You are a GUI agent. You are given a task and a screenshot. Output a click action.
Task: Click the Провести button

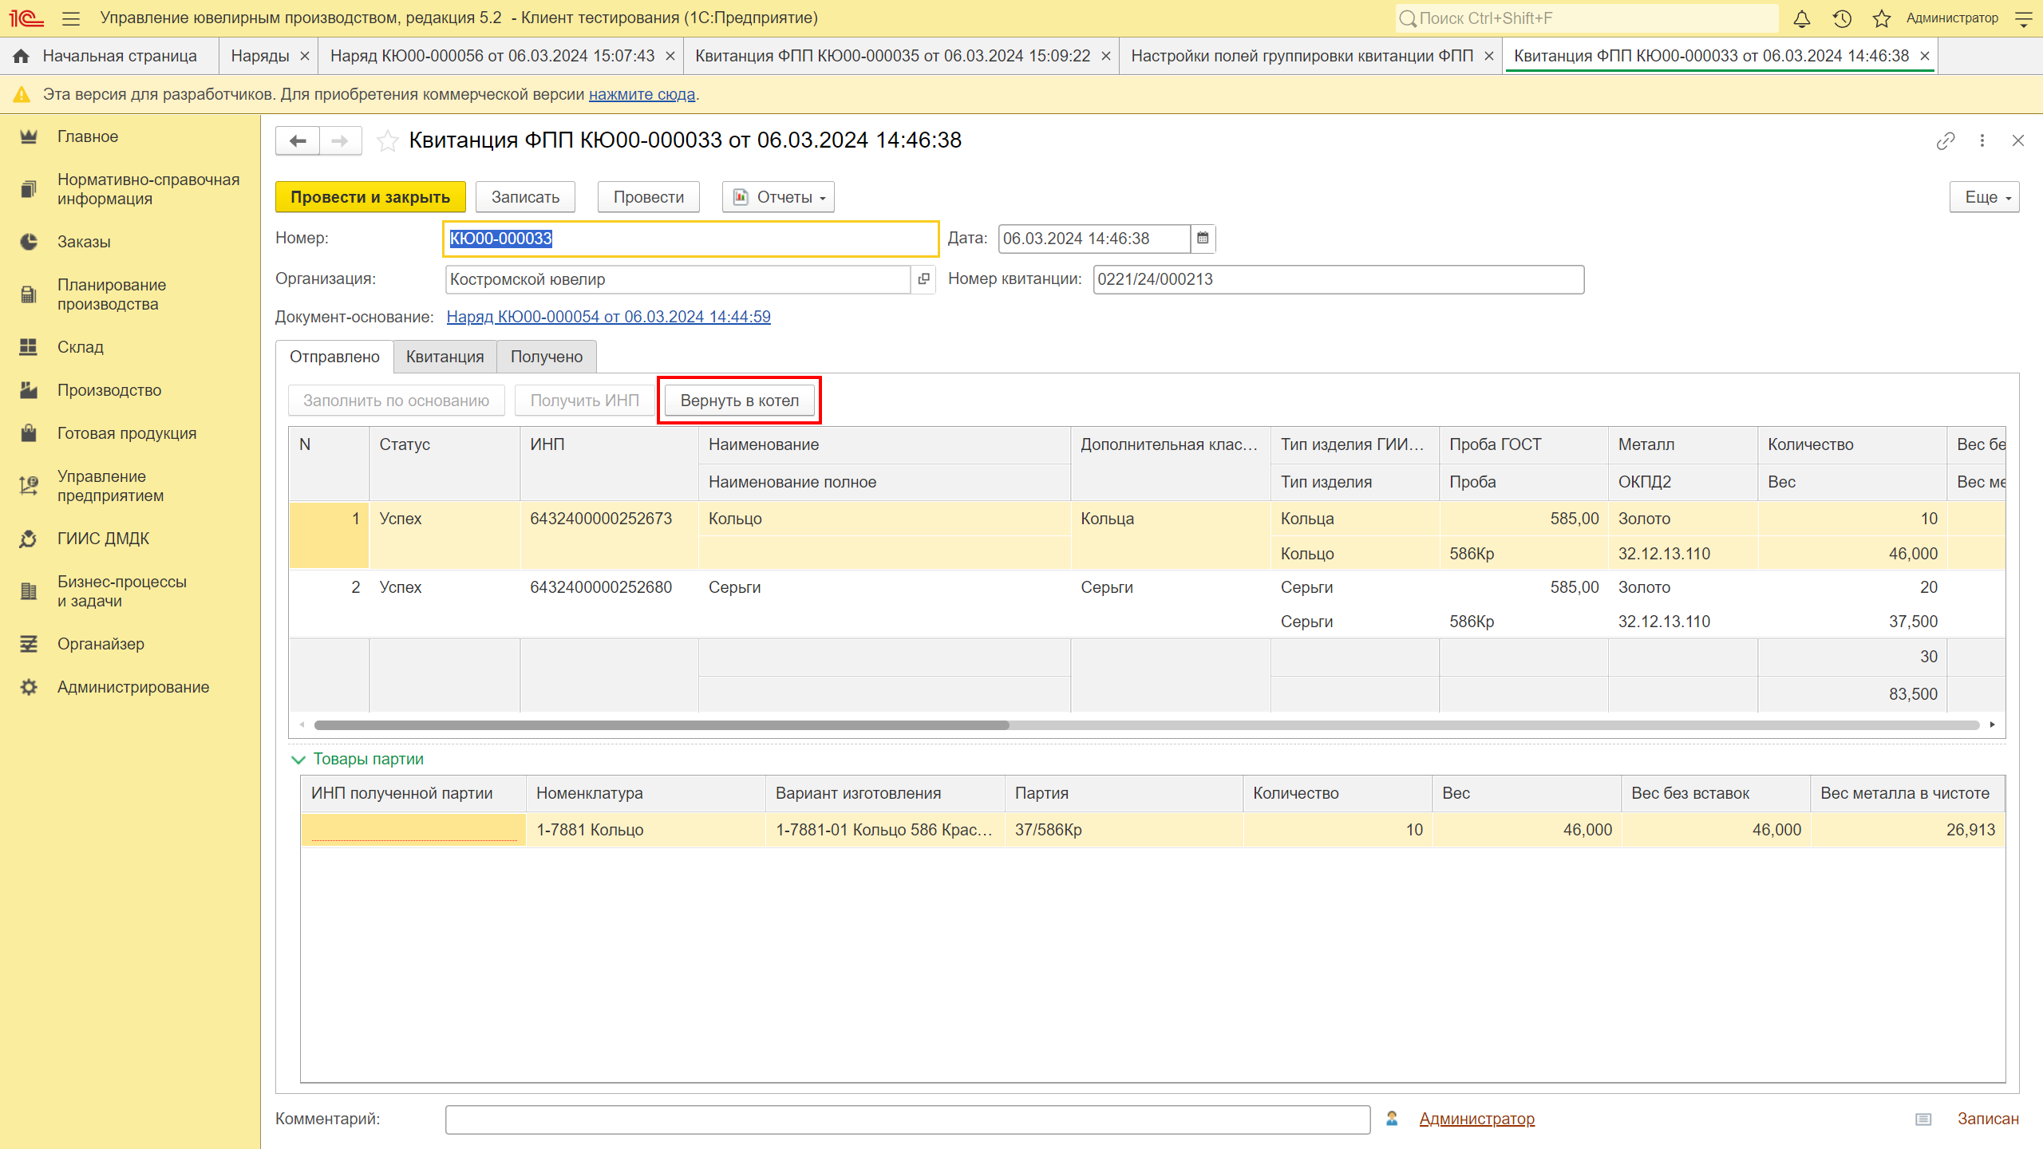click(x=648, y=197)
